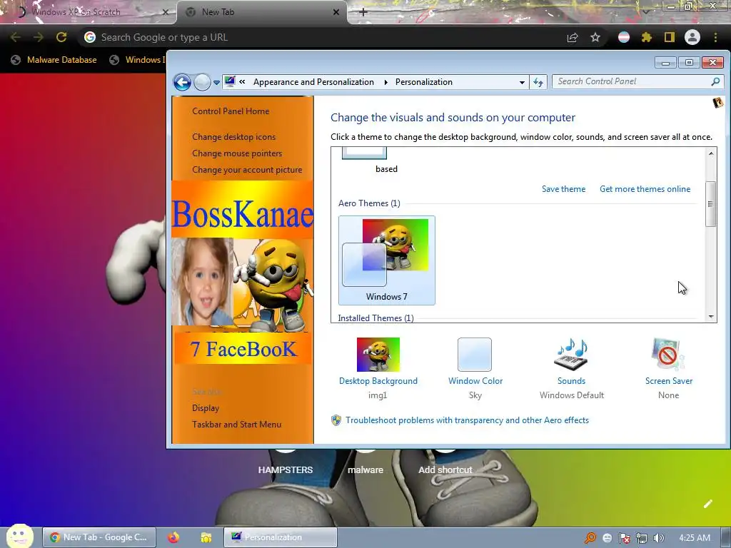Click the Search Control Panel field
731x548 pixels.
(637, 81)
